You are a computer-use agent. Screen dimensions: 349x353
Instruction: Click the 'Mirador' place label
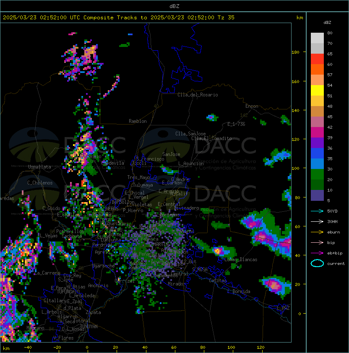177,284
